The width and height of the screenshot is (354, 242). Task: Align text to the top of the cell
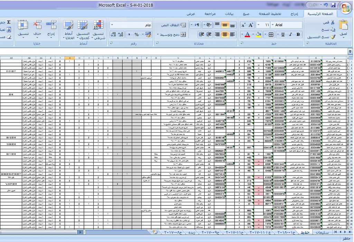tap(217, 25)
